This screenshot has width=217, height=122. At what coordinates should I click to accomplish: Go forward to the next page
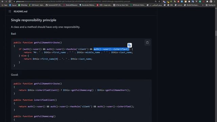tap(6, 1)
